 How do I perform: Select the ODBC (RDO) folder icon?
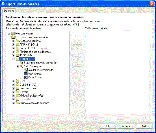point(17,59)
